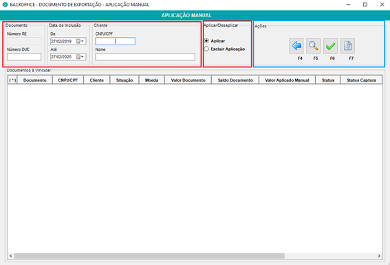The width and height of the screenshot is (390, 265).
Task: Click the application icon in title bar
Action: click(x=5, y=5)
